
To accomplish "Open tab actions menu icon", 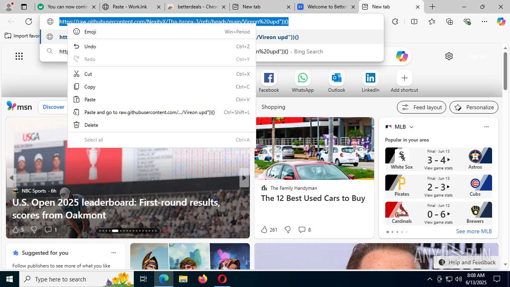I will (x=24, y=7).
